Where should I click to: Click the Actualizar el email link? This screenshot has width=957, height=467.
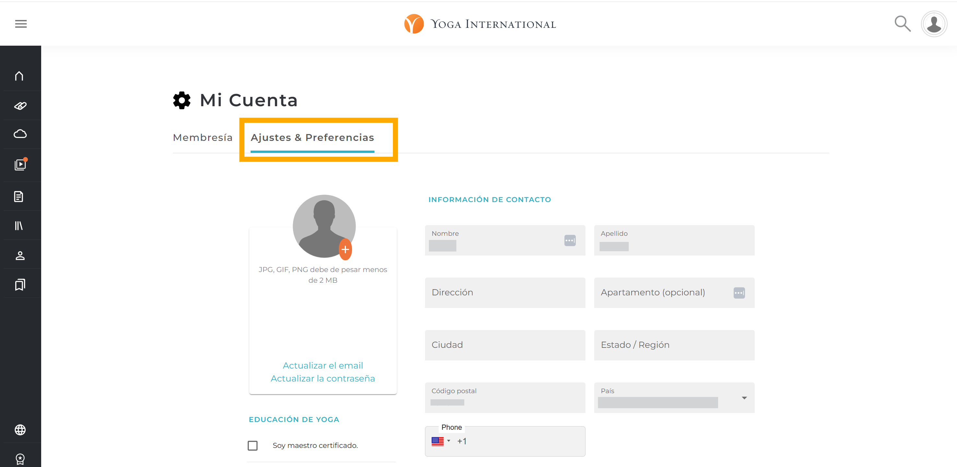323,365
